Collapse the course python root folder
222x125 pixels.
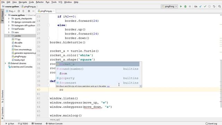(6, 15)
